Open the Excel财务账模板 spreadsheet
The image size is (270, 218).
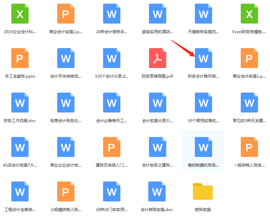pyautogui.click(x=249, y=14)
